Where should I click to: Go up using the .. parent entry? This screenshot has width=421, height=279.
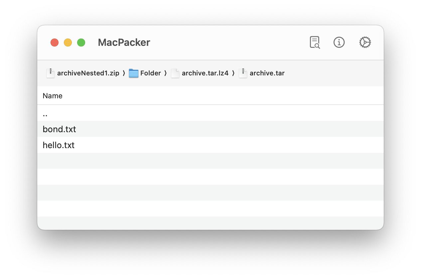(x=45, y=114)
